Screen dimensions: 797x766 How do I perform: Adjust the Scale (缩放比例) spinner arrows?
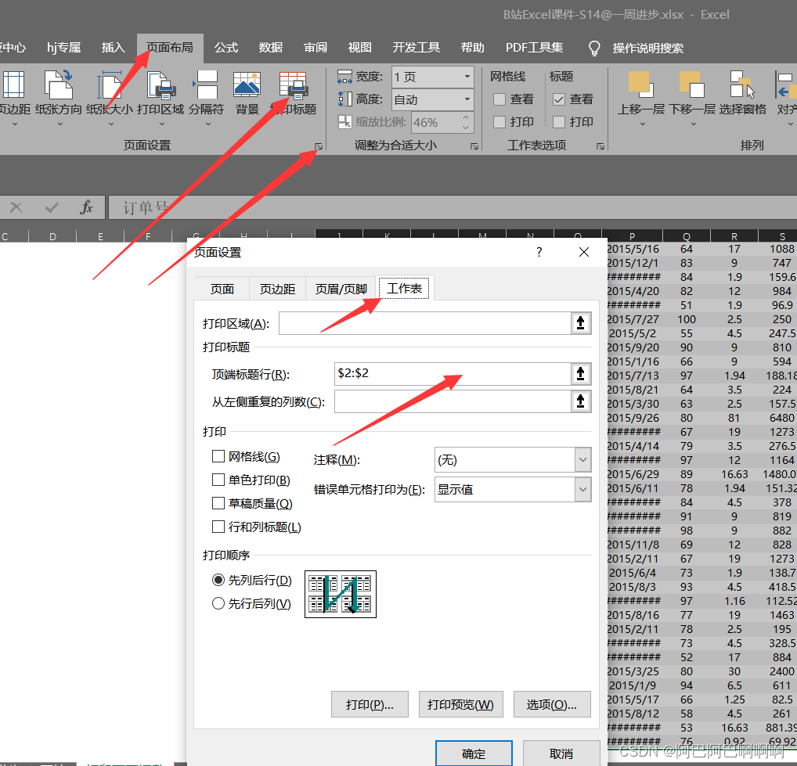point(466,122)
